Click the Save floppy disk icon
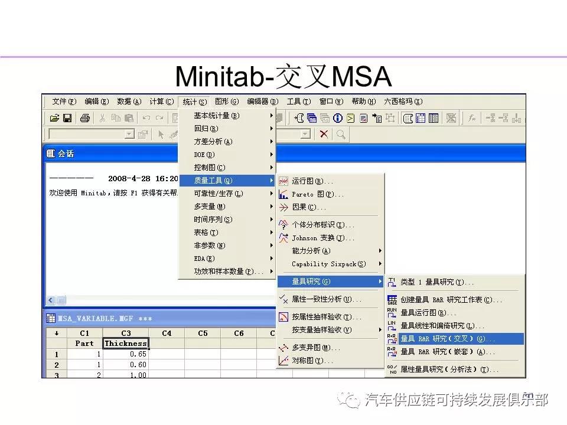Screen dimensions: 567x425 (x=67, y=118)
